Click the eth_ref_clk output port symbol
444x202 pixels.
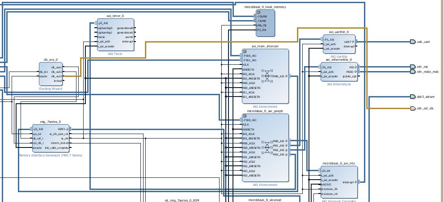[413, 108]
